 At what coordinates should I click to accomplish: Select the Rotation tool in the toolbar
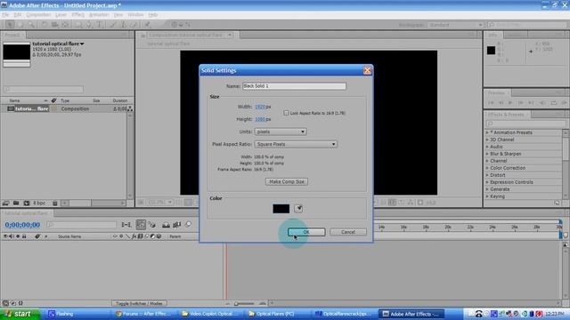[44, 25]
